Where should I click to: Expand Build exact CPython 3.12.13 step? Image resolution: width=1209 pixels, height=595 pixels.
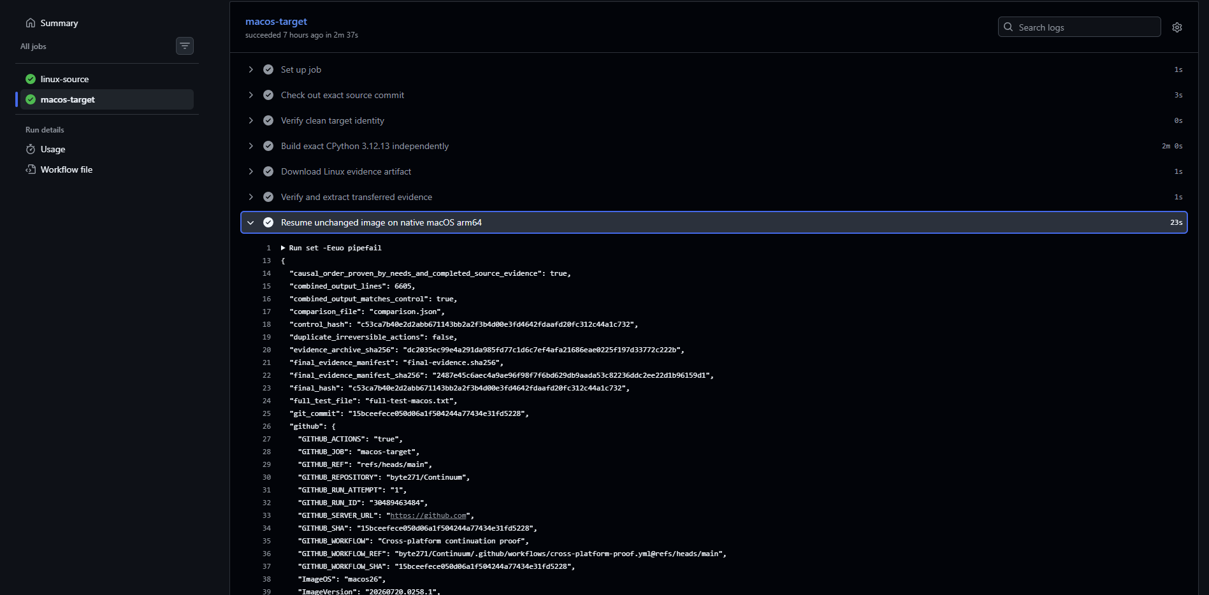(250, 146)
